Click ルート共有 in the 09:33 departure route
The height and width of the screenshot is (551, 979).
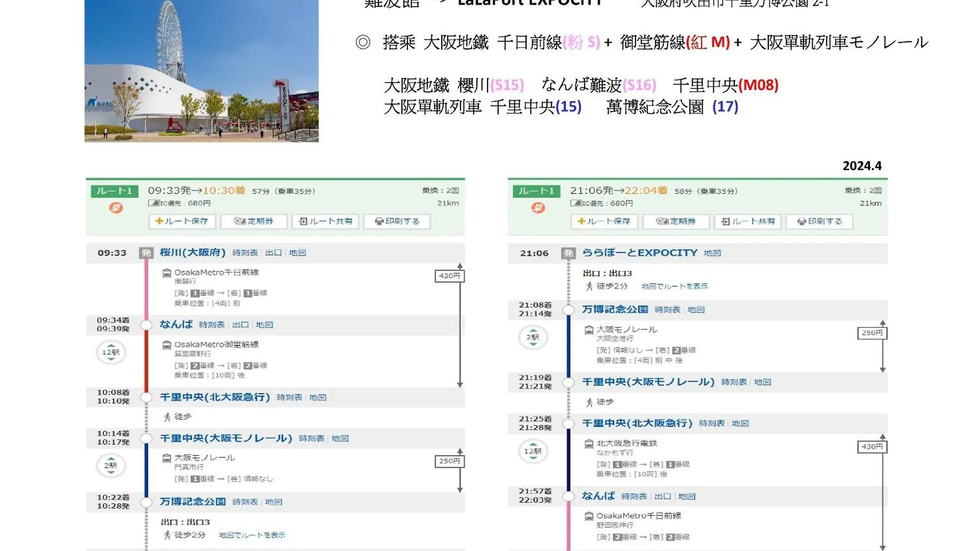click(x=325, y=221)
